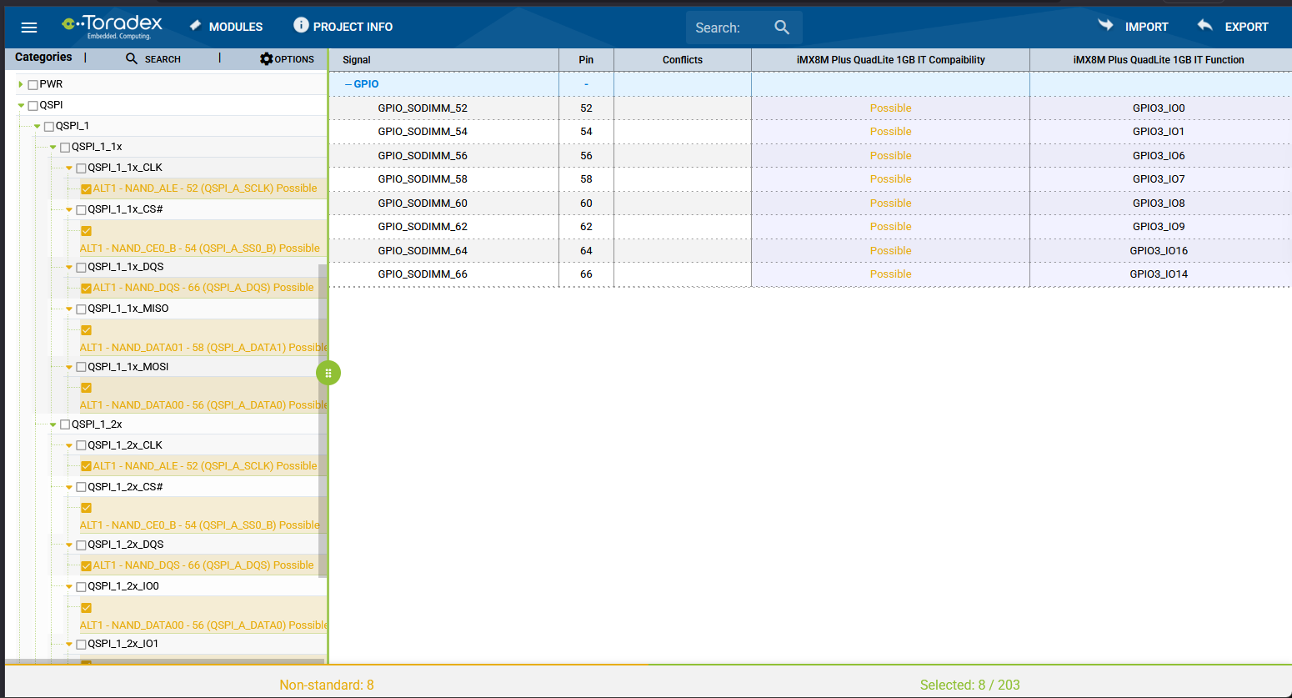The image size is (1292, 698).
Task: Check the PWR category checkbox
Action: coord(33,84)
